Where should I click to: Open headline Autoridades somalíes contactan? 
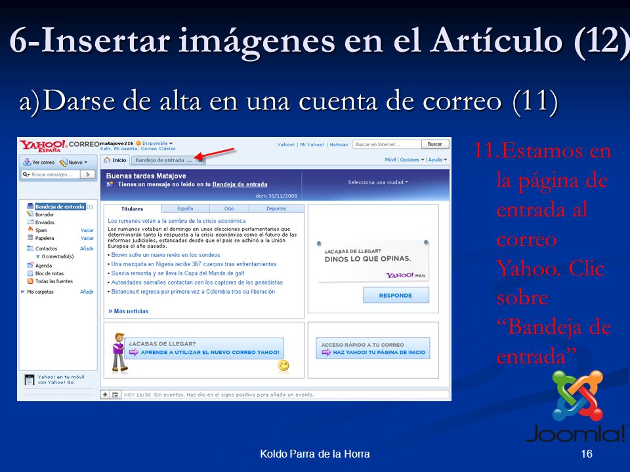click(x=197, y=283)
